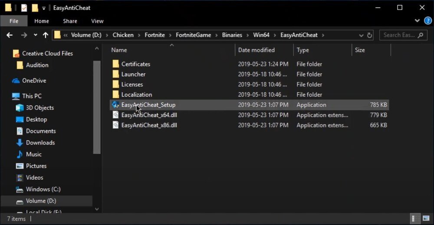Click the Back navigation arrow
The width and height of the screenshot is (434, 225).
(10, 35)
